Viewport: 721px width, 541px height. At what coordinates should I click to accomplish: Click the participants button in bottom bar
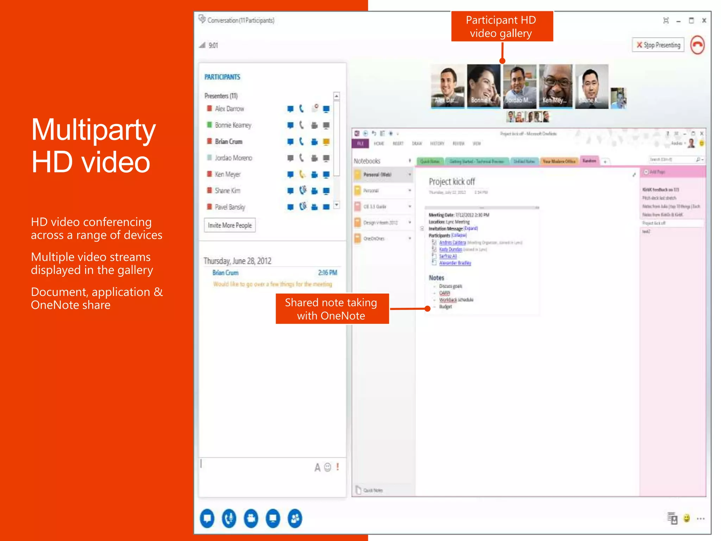coord(295,518)
